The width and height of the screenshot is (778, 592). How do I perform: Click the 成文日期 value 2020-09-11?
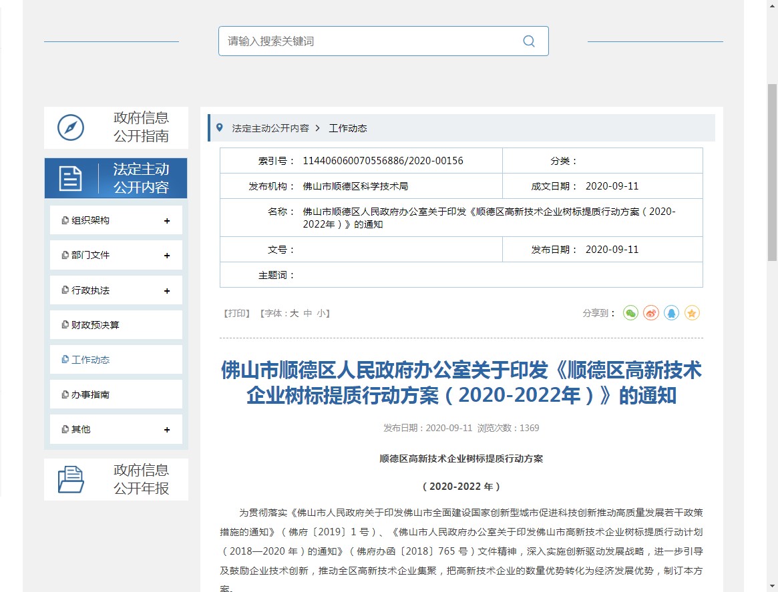612,186
